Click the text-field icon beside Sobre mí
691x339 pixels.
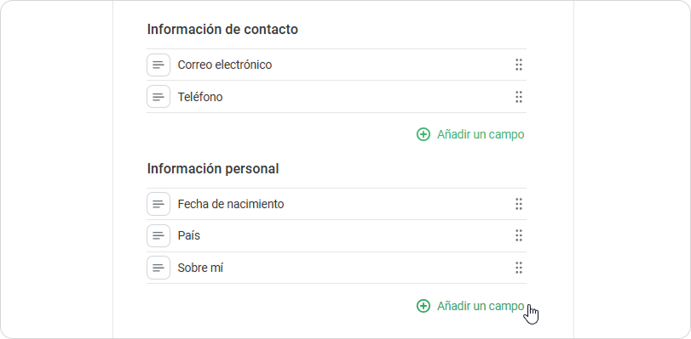158,268
